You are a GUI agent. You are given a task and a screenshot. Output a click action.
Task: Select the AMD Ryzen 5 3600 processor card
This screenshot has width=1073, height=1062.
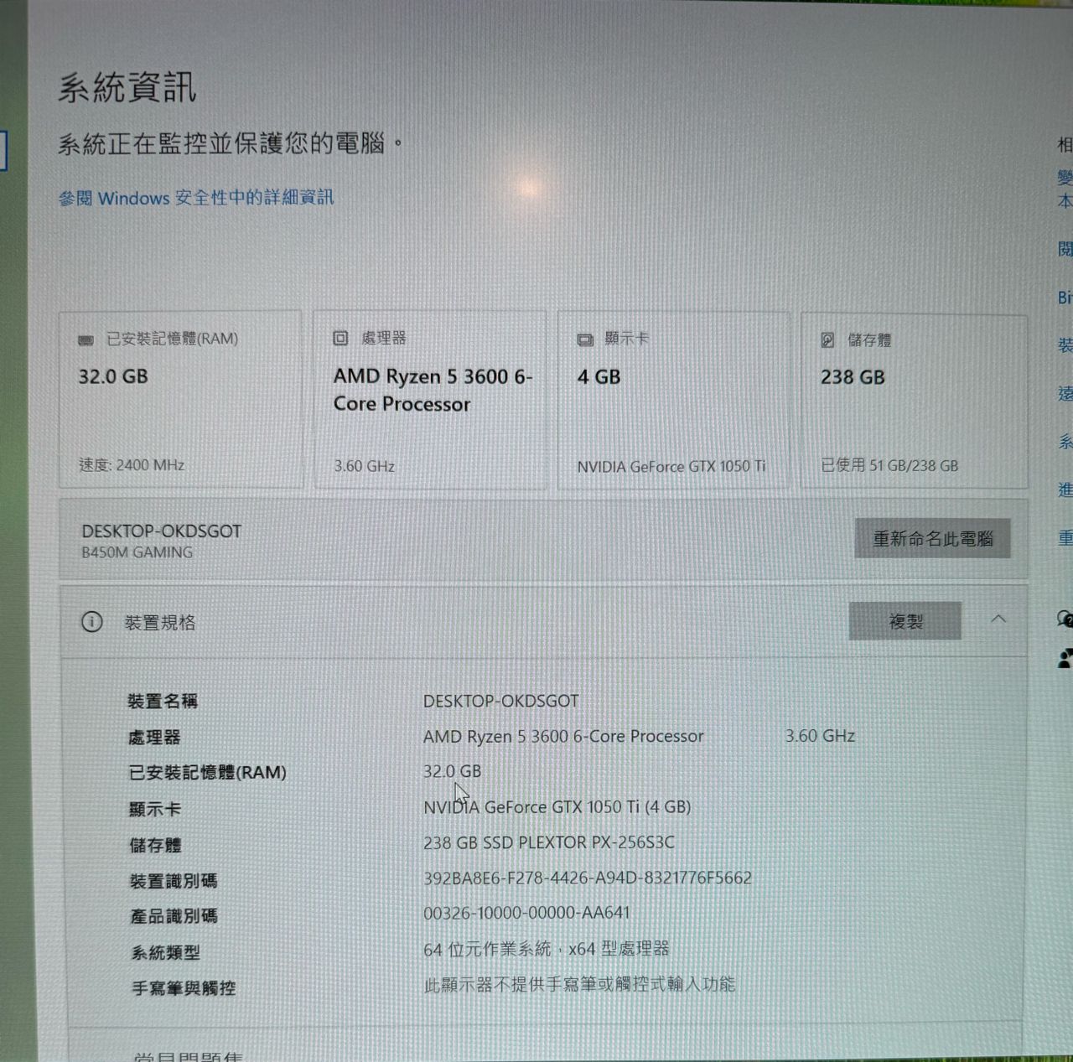[x=430, y=400]
